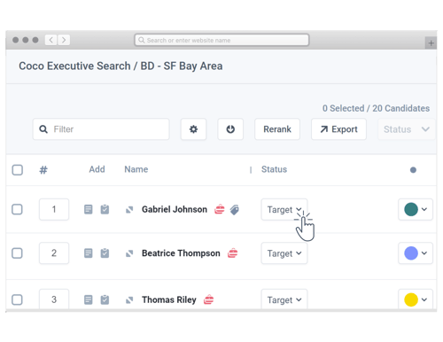Click clipboard checklist icon for Beatrice Thompson
443x342 pixels.
click(105, 253)
